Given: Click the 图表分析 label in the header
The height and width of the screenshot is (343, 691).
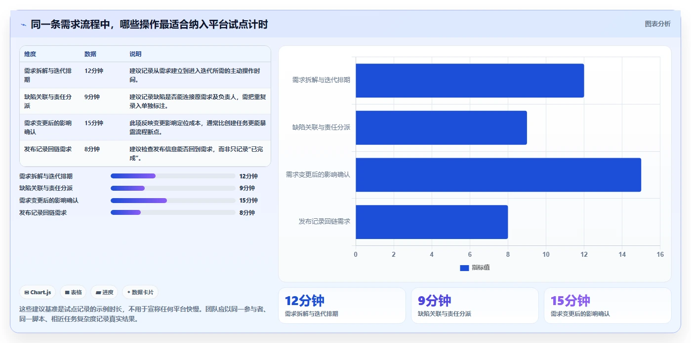Looking at the screenshot, I should (x=657, y=24).
